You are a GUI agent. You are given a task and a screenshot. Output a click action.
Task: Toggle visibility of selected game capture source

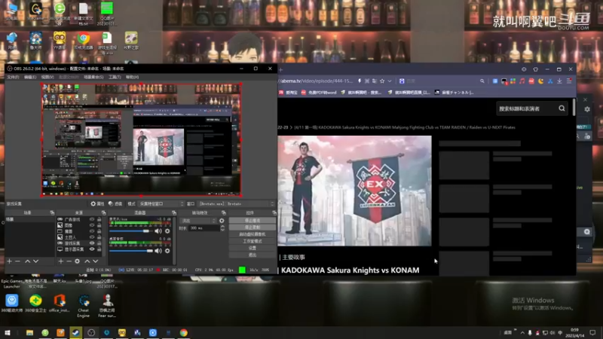click(x=92, y=243)
